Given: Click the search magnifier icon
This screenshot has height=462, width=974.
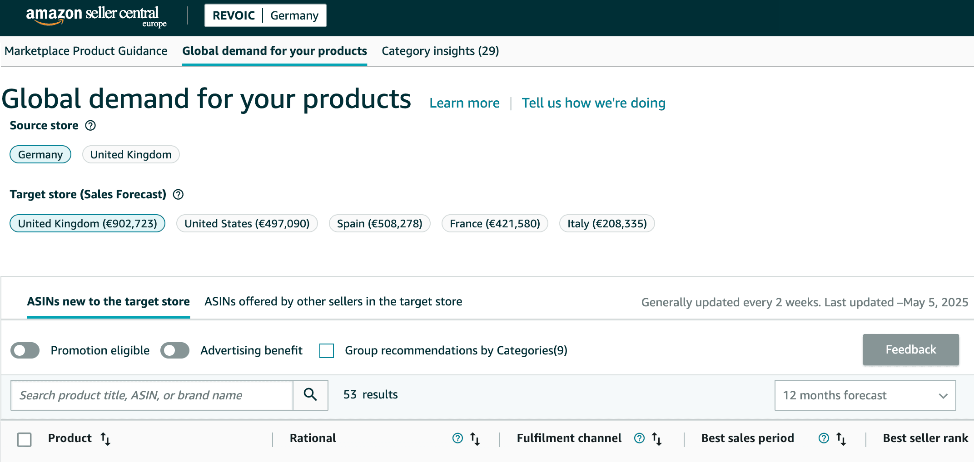Looking at the screenshot, I should coord(310,395).
